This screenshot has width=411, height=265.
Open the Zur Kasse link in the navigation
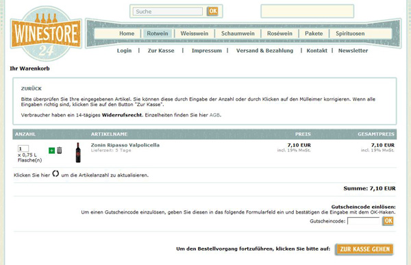pos(161,51)
